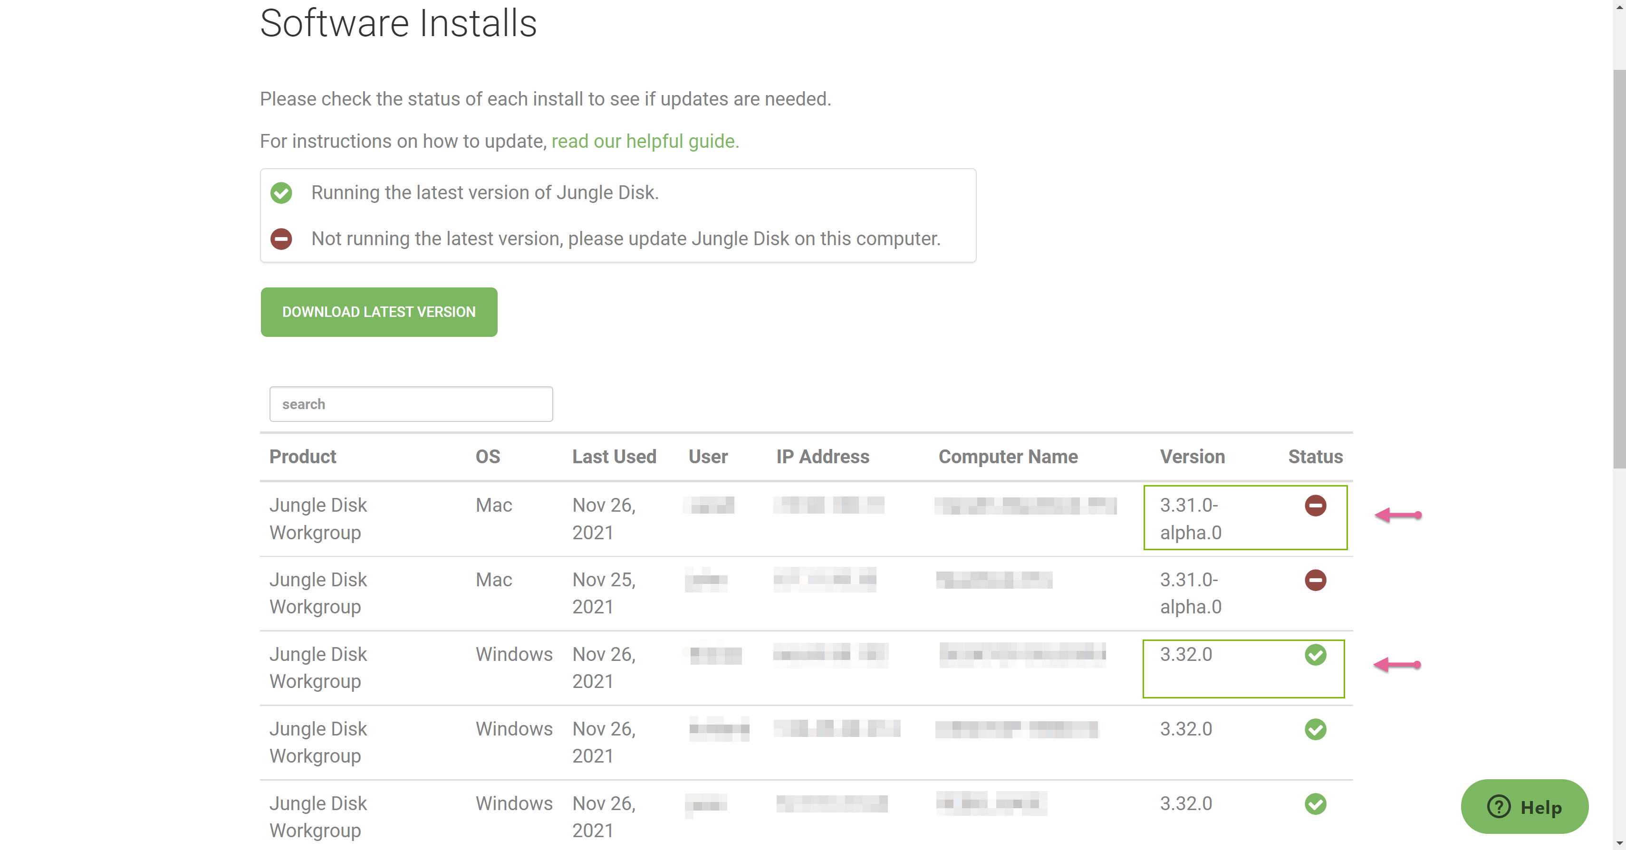The height and width of the screenshot is (850, 1626).
Task: Select version 3.32.0 in last Windows row
Action: [1186, 803]
